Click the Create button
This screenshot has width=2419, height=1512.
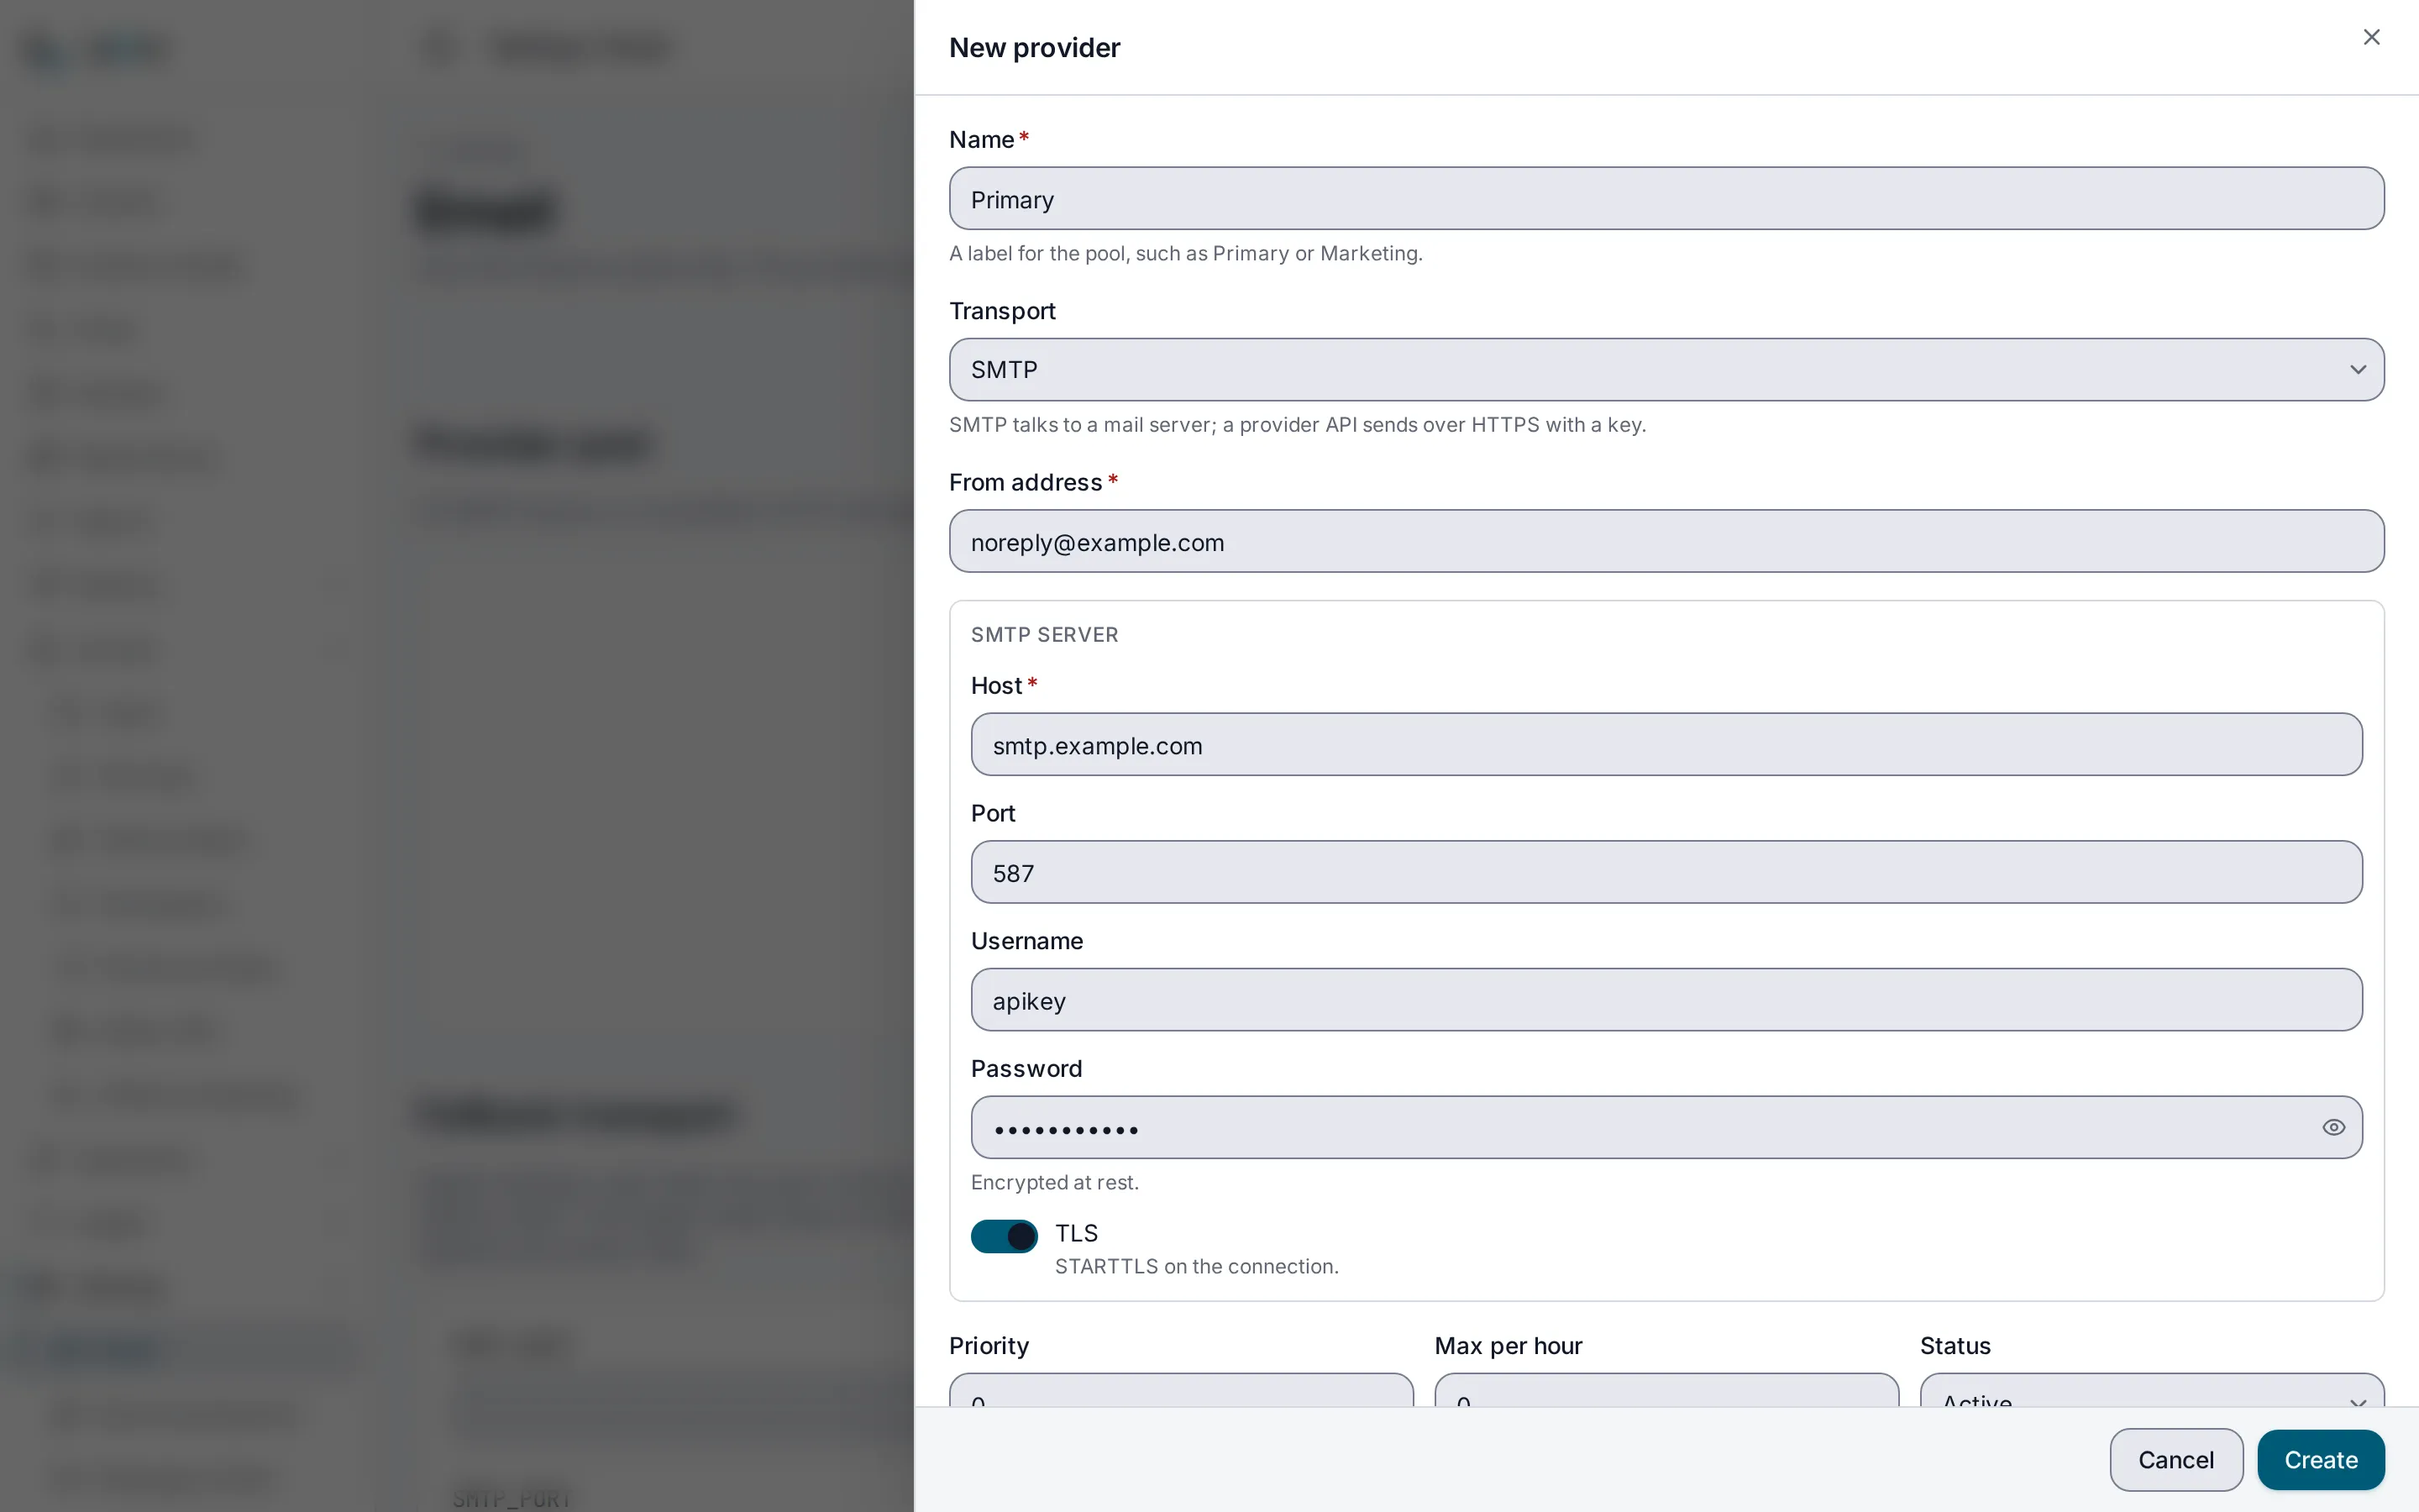click(2320, 1459)
